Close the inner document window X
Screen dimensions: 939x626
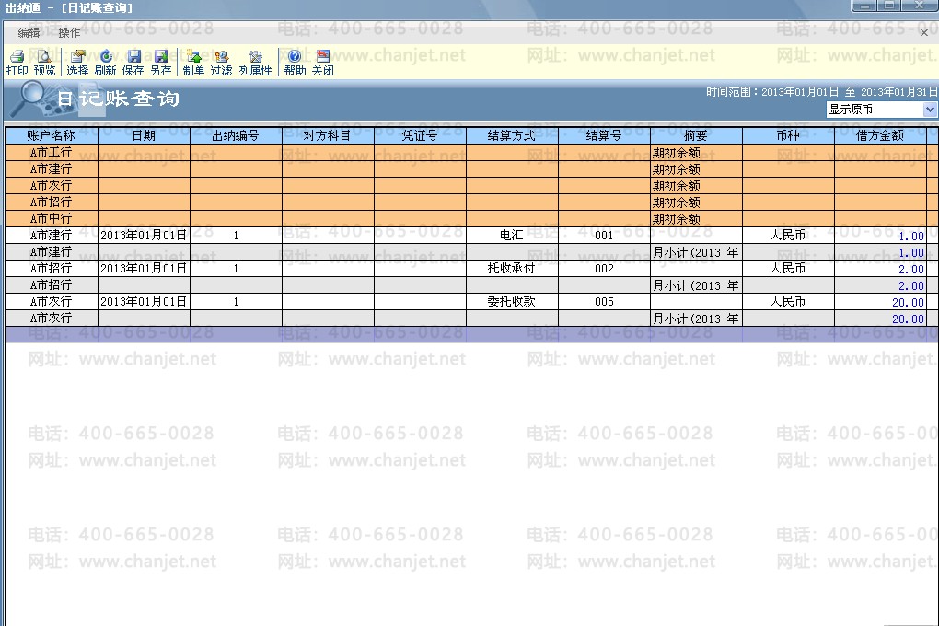[924, 33]
